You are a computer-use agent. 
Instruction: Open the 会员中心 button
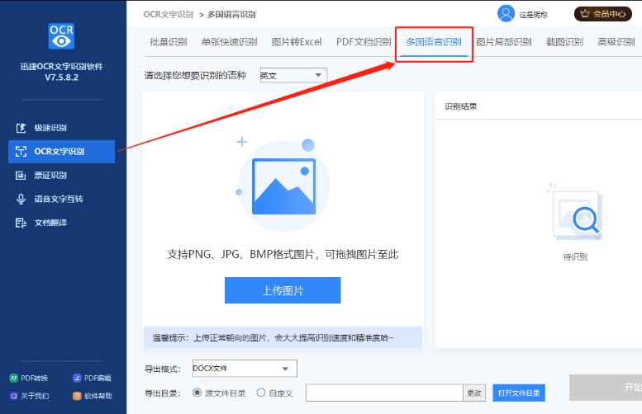point(603,14)
